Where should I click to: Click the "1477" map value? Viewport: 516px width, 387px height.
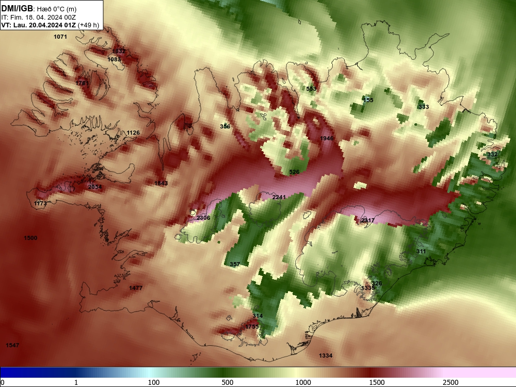tap(136, 288)
